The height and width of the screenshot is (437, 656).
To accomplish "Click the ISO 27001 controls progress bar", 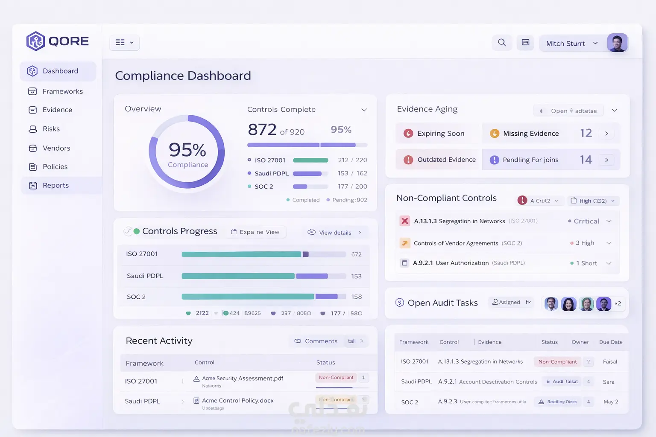I will [264, 254].
